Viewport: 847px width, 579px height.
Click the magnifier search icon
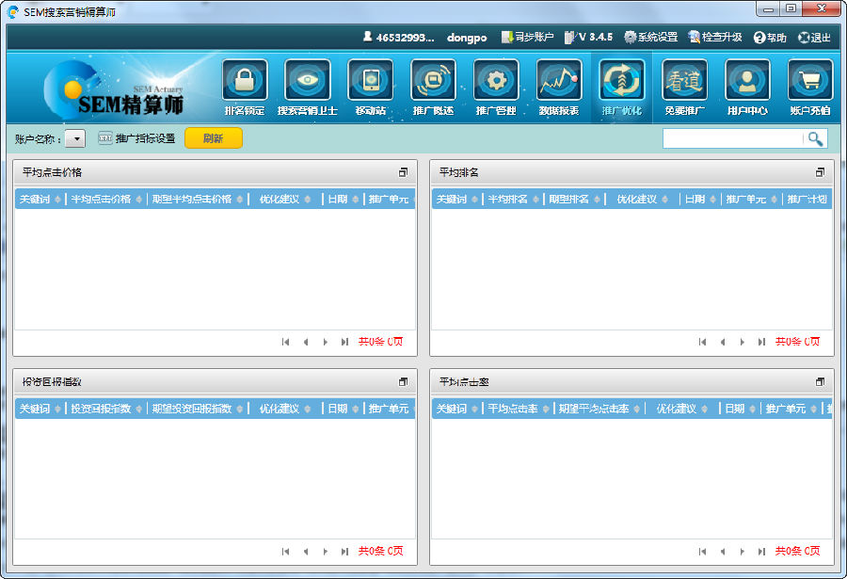pyautogui.click(x=815, y=139)
